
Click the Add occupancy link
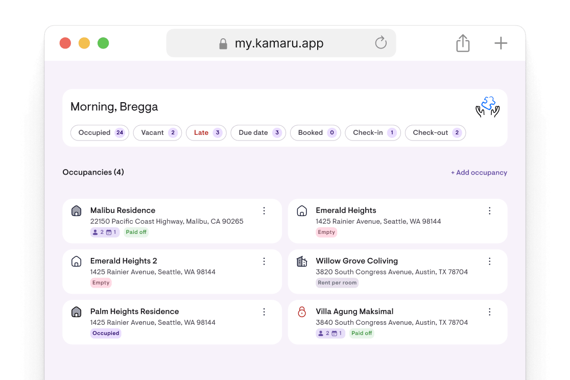click(x=479, y=172)
